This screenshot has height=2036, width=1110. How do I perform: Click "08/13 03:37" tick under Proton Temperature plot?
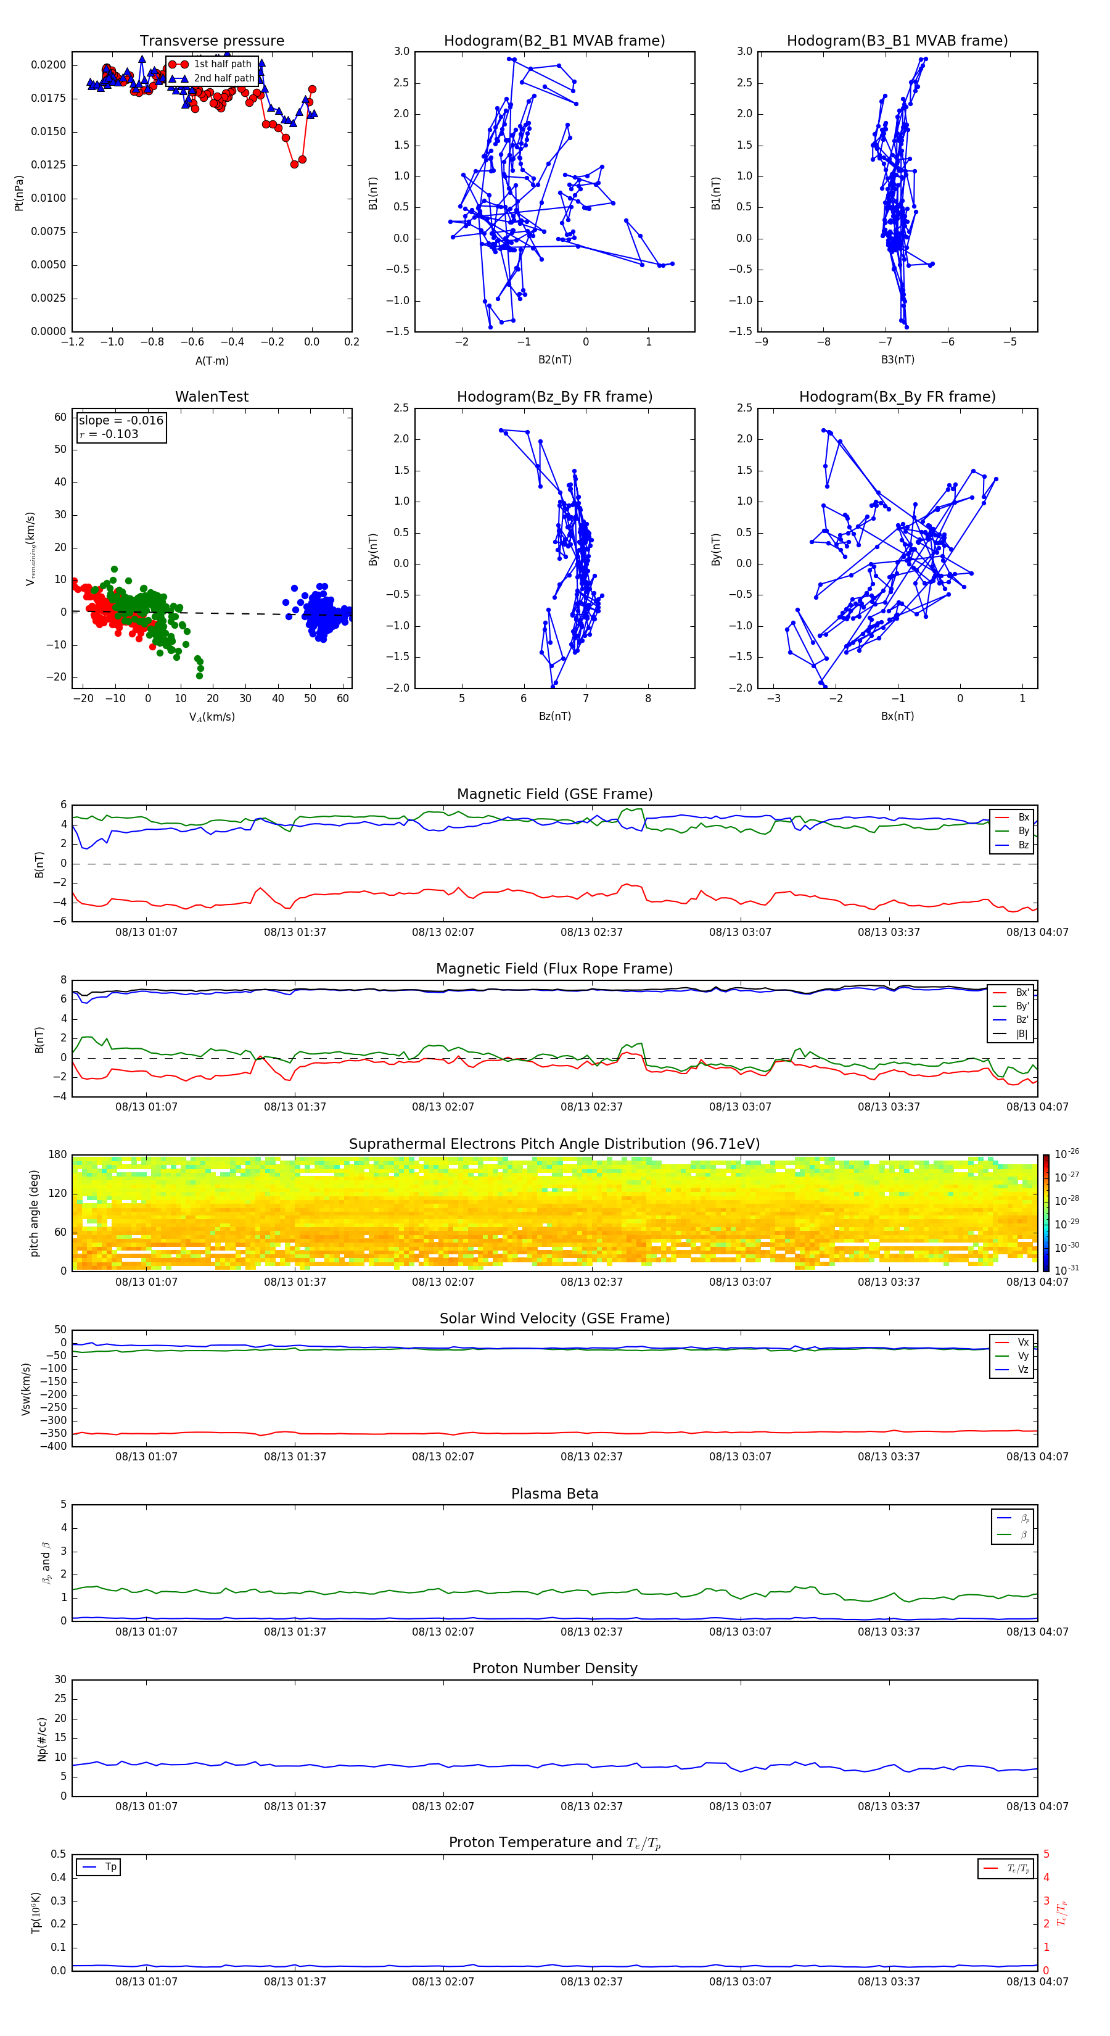tap(889, 1982)
